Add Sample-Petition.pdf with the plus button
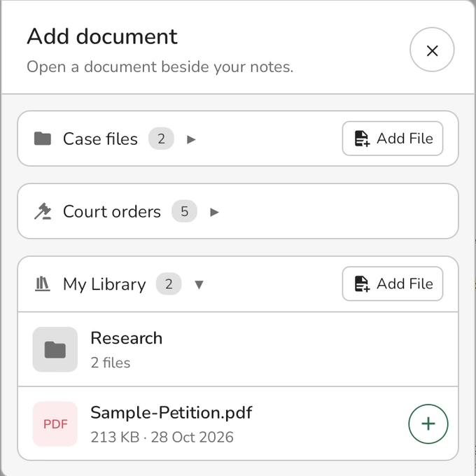476x476 pixels. point(428,423)
